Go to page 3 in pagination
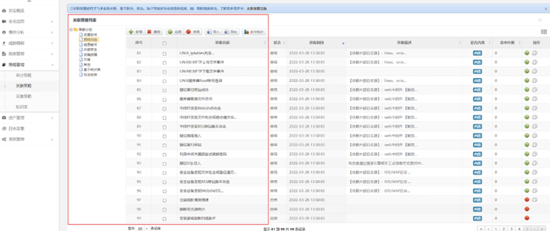 (x=511, y=228)
